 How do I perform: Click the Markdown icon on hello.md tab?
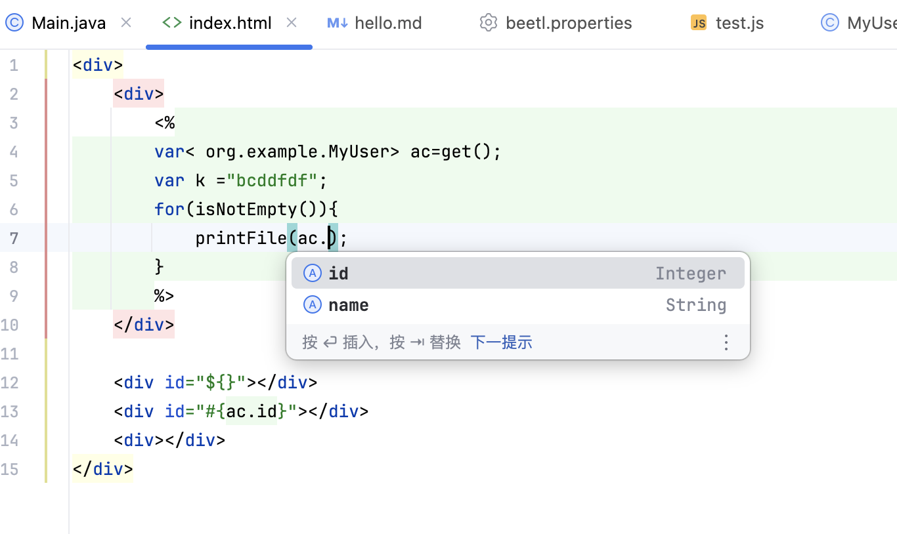coord(337,24)
